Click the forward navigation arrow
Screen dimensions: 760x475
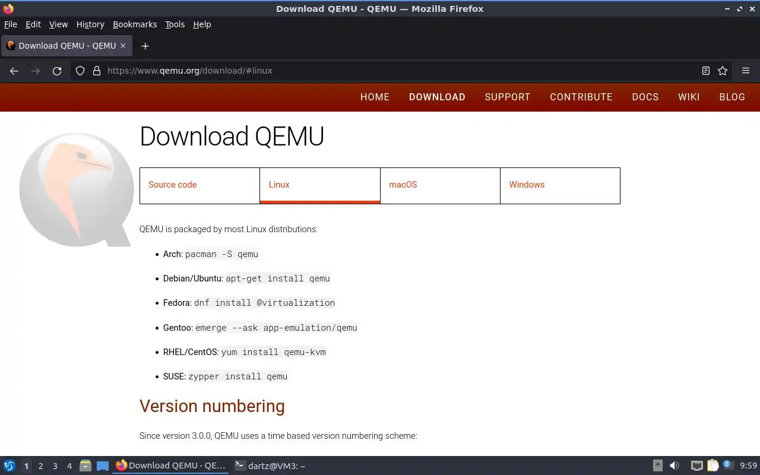click(x=36, y=71)
